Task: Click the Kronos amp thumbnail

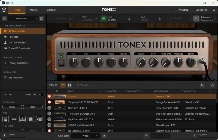Action: pyautogui.click(x=60, y=96)
